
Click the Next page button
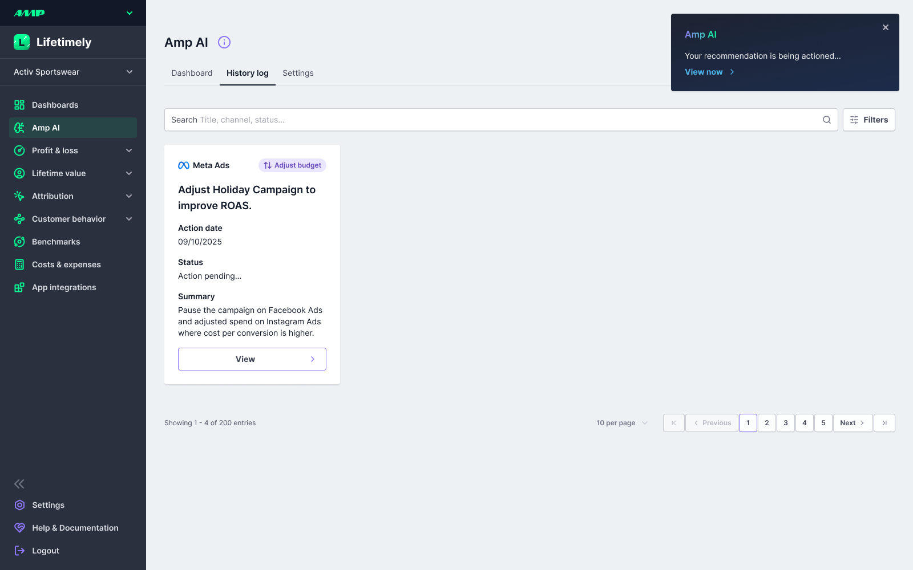point(853,423)
